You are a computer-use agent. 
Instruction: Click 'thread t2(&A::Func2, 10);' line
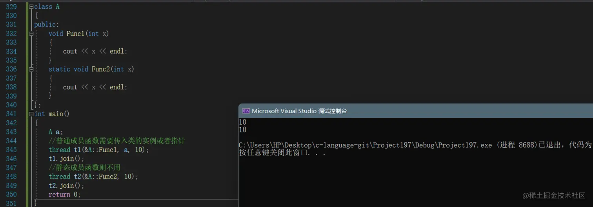coord(93,177)
